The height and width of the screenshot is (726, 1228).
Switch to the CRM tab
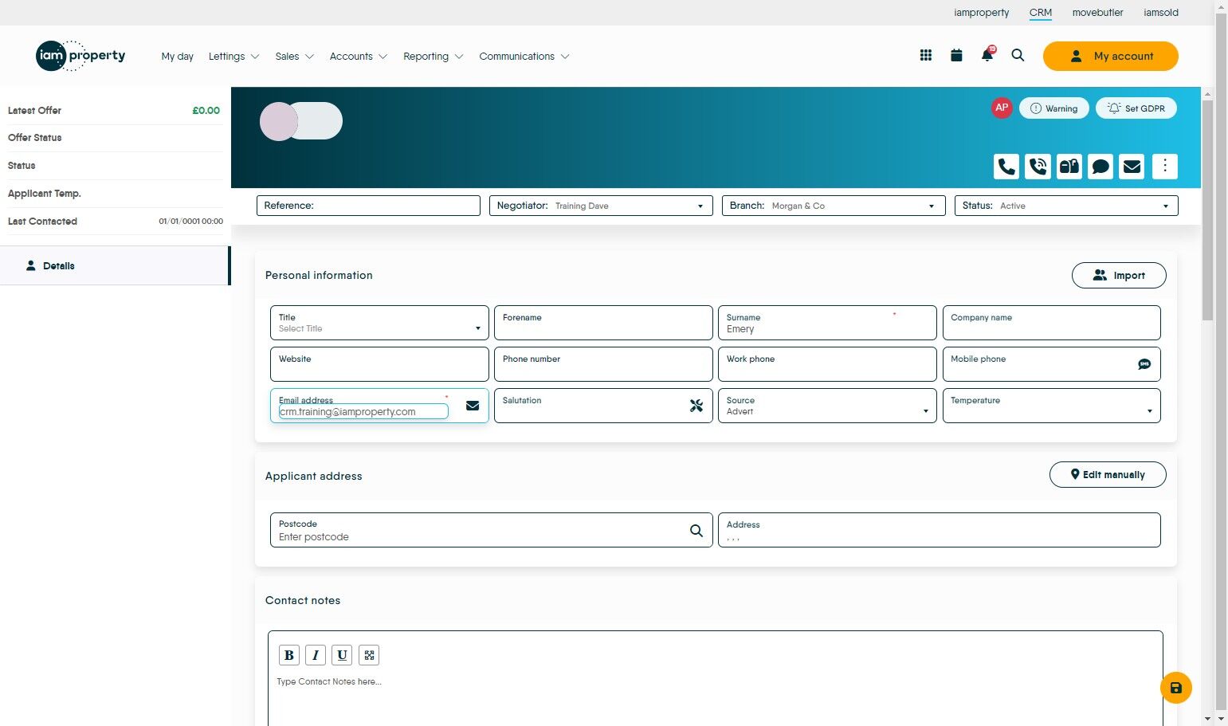pyautogui.click(x=1040, y=12)
